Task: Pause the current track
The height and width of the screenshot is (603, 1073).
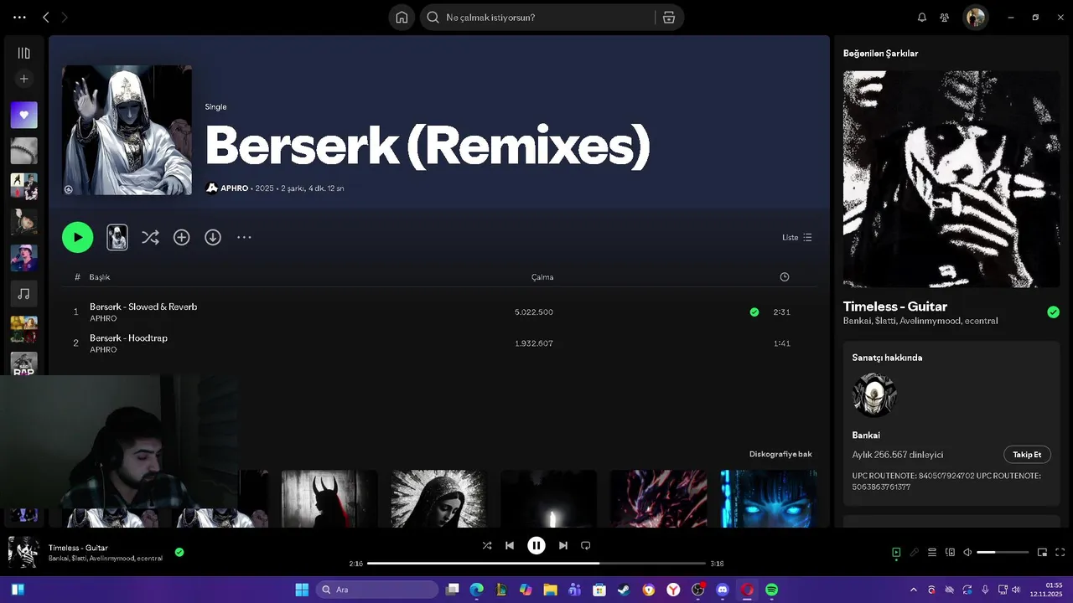Action: pyautogui.click(x=536, y=545)
